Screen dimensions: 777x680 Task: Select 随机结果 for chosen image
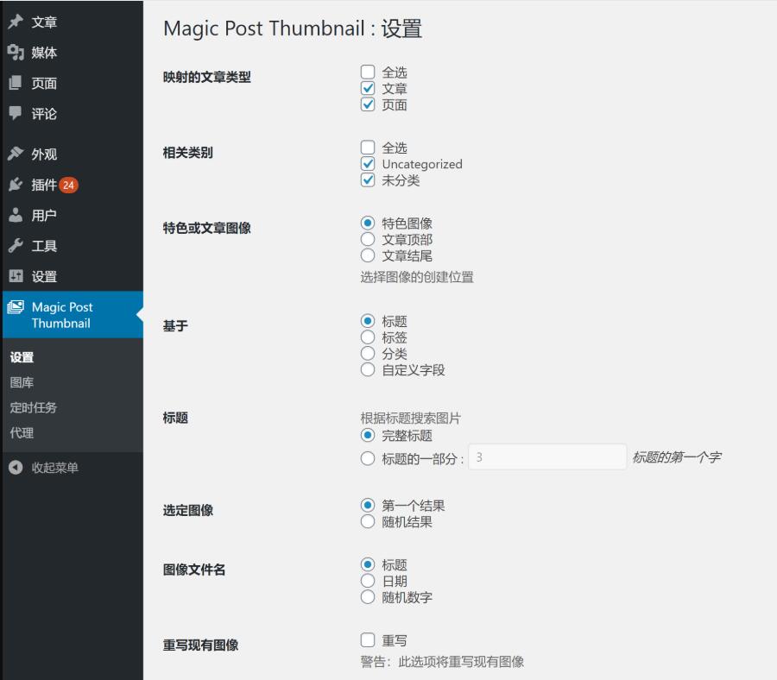point(368,521)
